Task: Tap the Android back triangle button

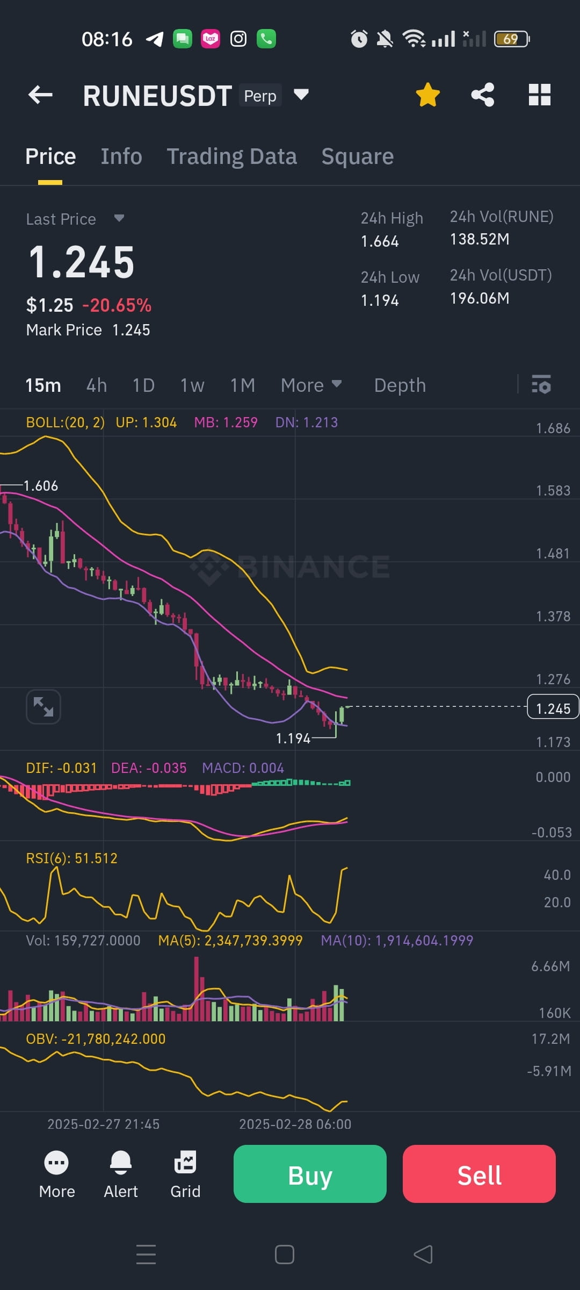Action: pos(423,1255)
